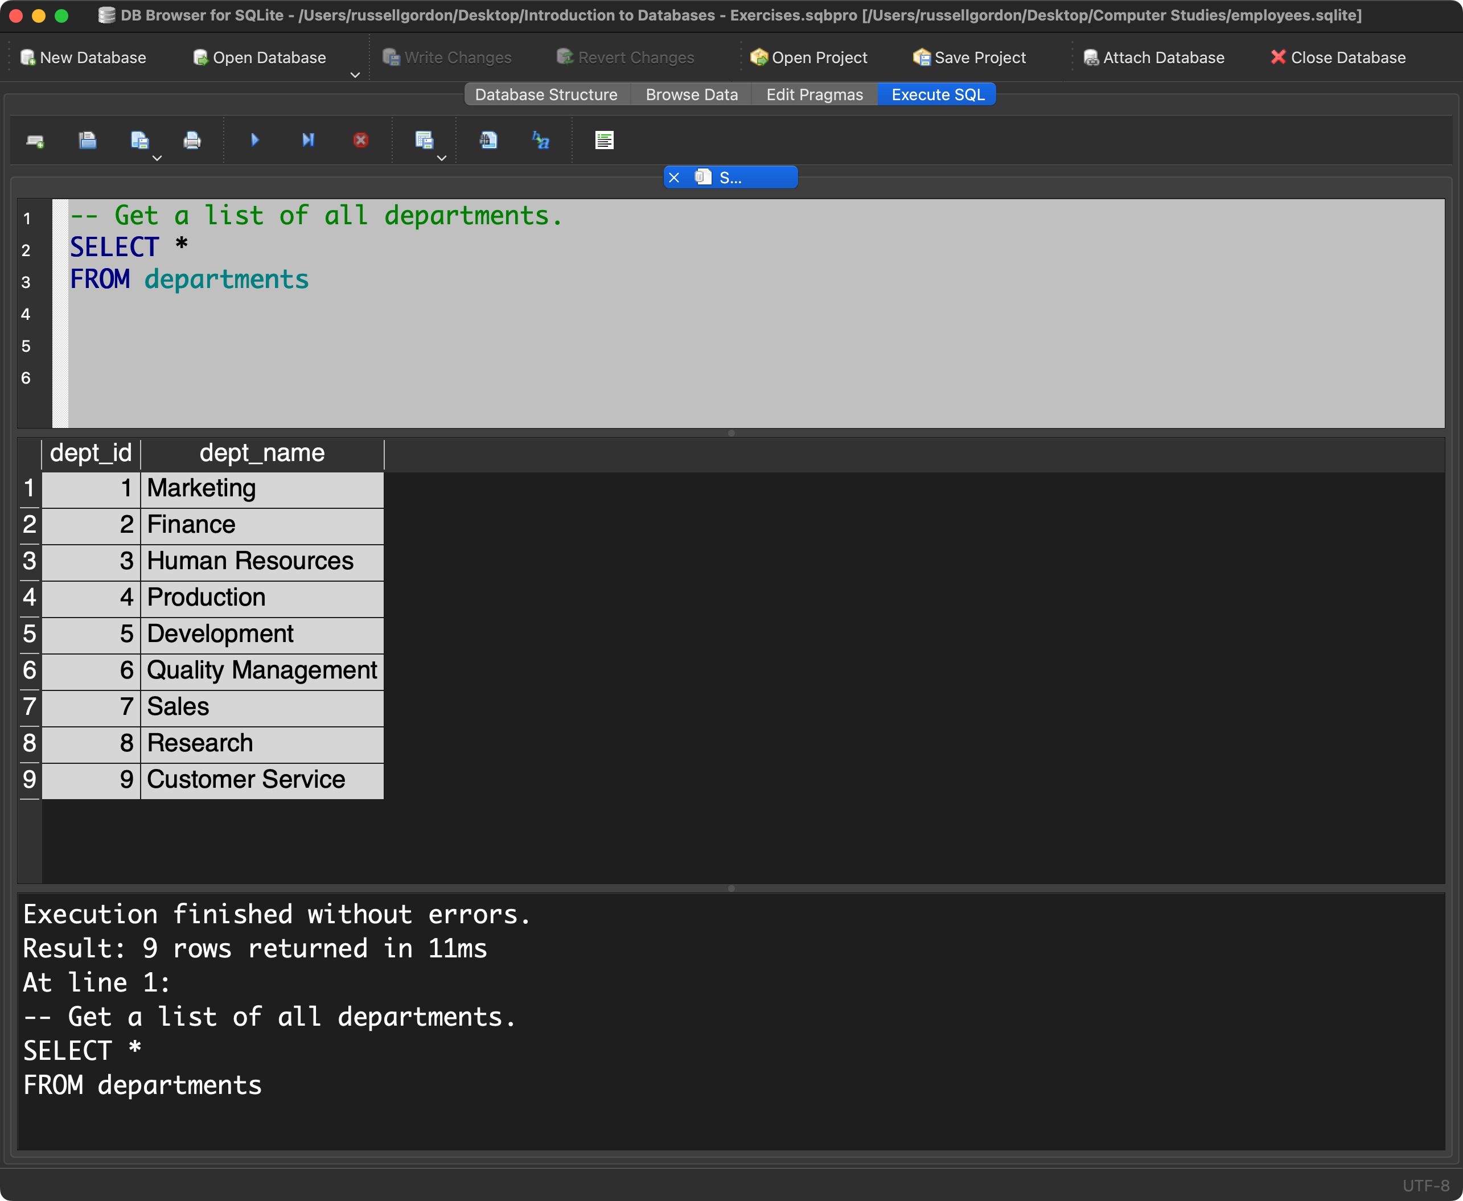Click the Open SQL file icon
The height and width of the screenshot is (1201, 1463).
87,141
